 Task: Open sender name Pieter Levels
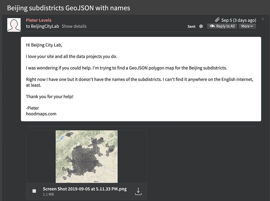point(39,20)
